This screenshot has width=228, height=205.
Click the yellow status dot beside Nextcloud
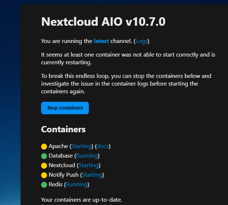44,166
